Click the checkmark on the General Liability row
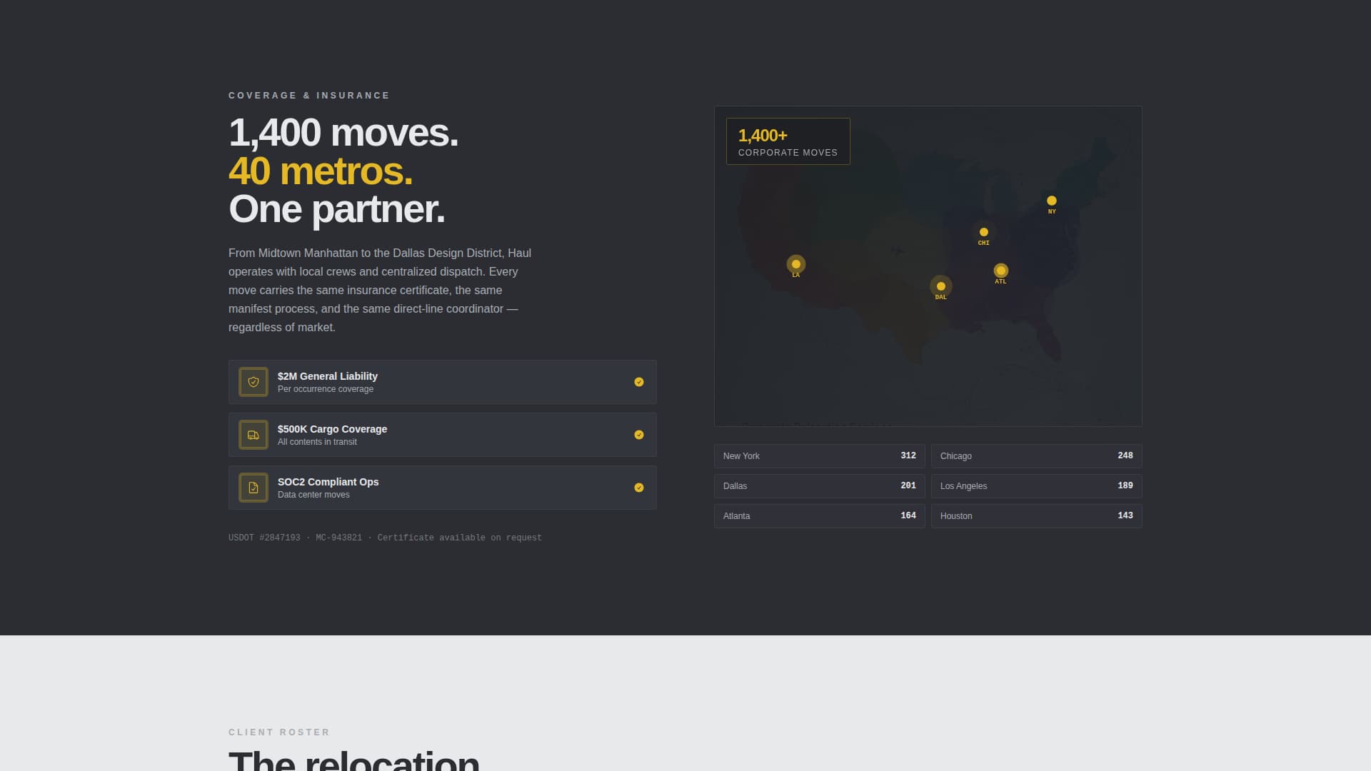 click(x=639, y=382)
